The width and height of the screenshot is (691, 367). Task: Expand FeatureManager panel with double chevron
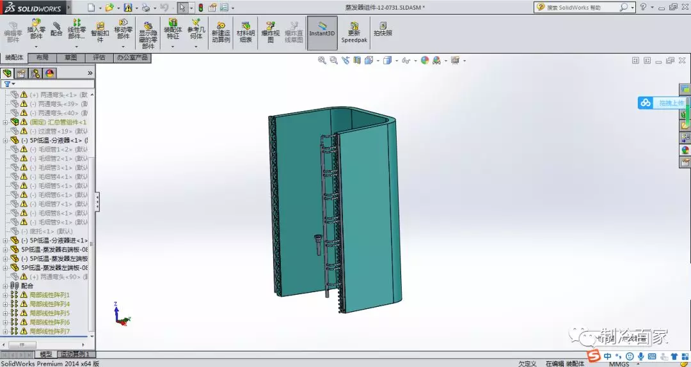pos(90,73)
